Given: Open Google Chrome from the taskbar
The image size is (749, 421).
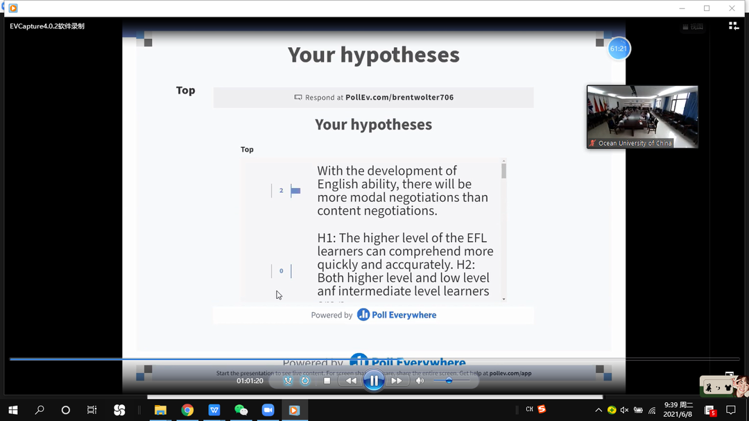Looking at the screenshot, I should click(187, 410).
